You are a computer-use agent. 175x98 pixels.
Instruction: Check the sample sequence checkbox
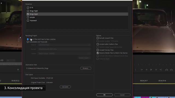(28, 17)
